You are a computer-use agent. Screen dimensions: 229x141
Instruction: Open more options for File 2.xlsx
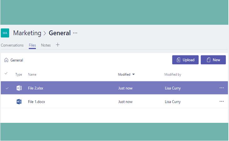point(221,88)
